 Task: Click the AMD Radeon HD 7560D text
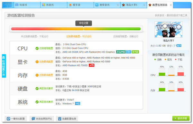(x=75, y=65)
